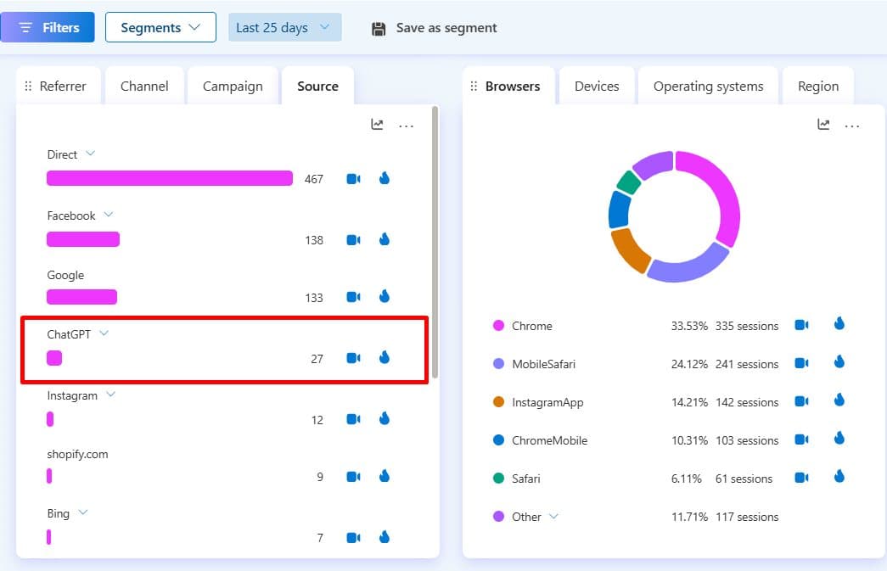Click the MobileSafari legend color dot
Viewport: 887px width, 571px height.
(x=498, y=363)
